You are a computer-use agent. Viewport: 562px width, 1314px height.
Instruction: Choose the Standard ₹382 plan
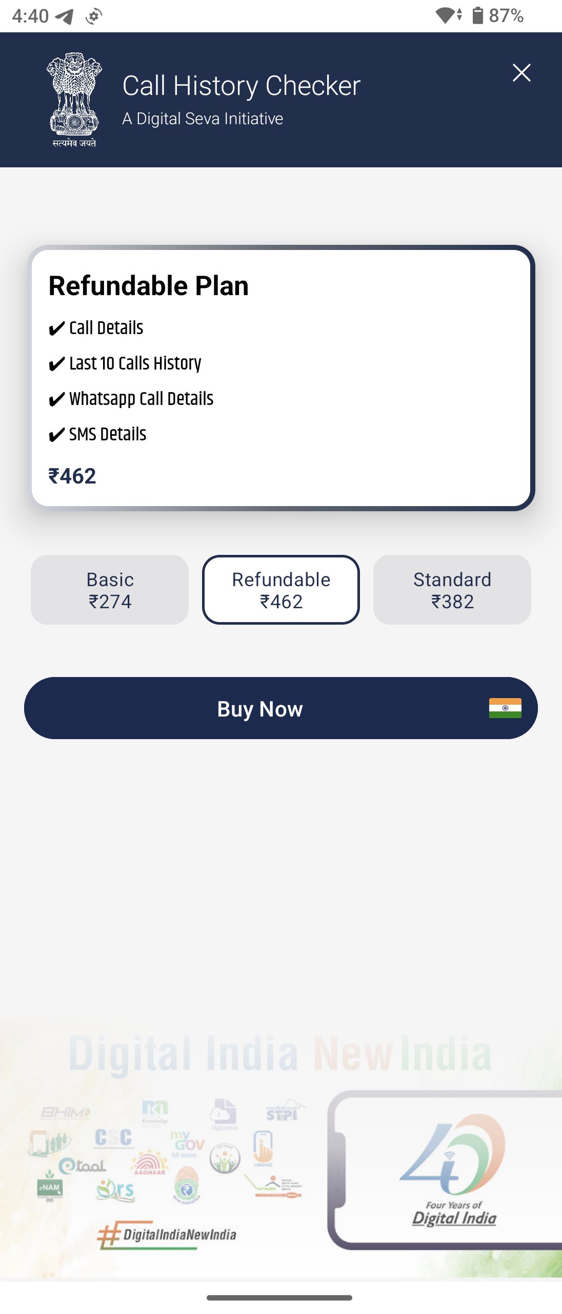[452, 590]
